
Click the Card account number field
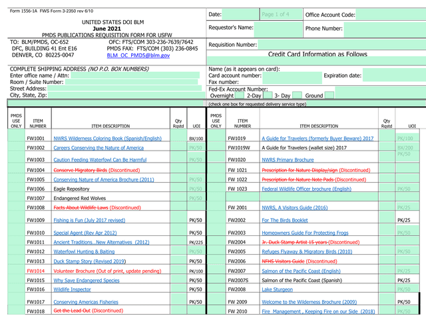point(292,78)
